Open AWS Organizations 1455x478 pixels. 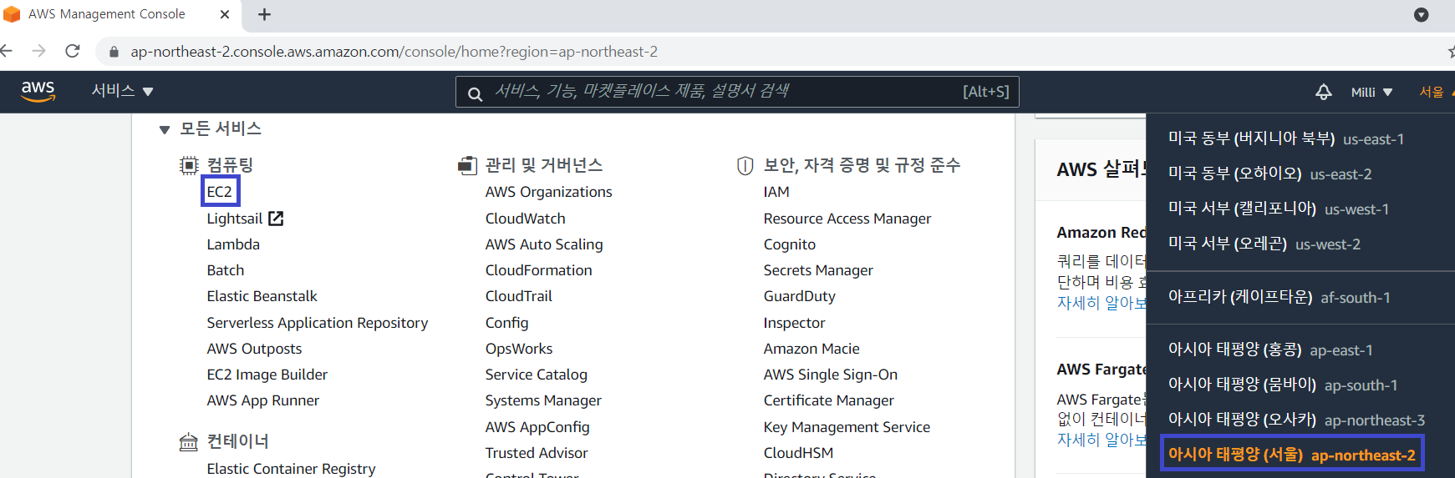click(549, 192)
